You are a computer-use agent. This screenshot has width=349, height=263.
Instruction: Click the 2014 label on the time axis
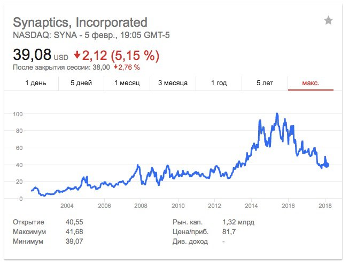click(251, 206)
